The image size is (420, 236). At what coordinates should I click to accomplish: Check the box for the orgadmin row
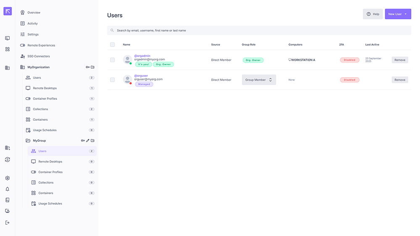click(112, 60)
